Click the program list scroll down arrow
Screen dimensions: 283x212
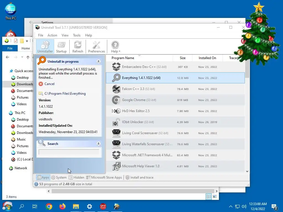[247, 171]
